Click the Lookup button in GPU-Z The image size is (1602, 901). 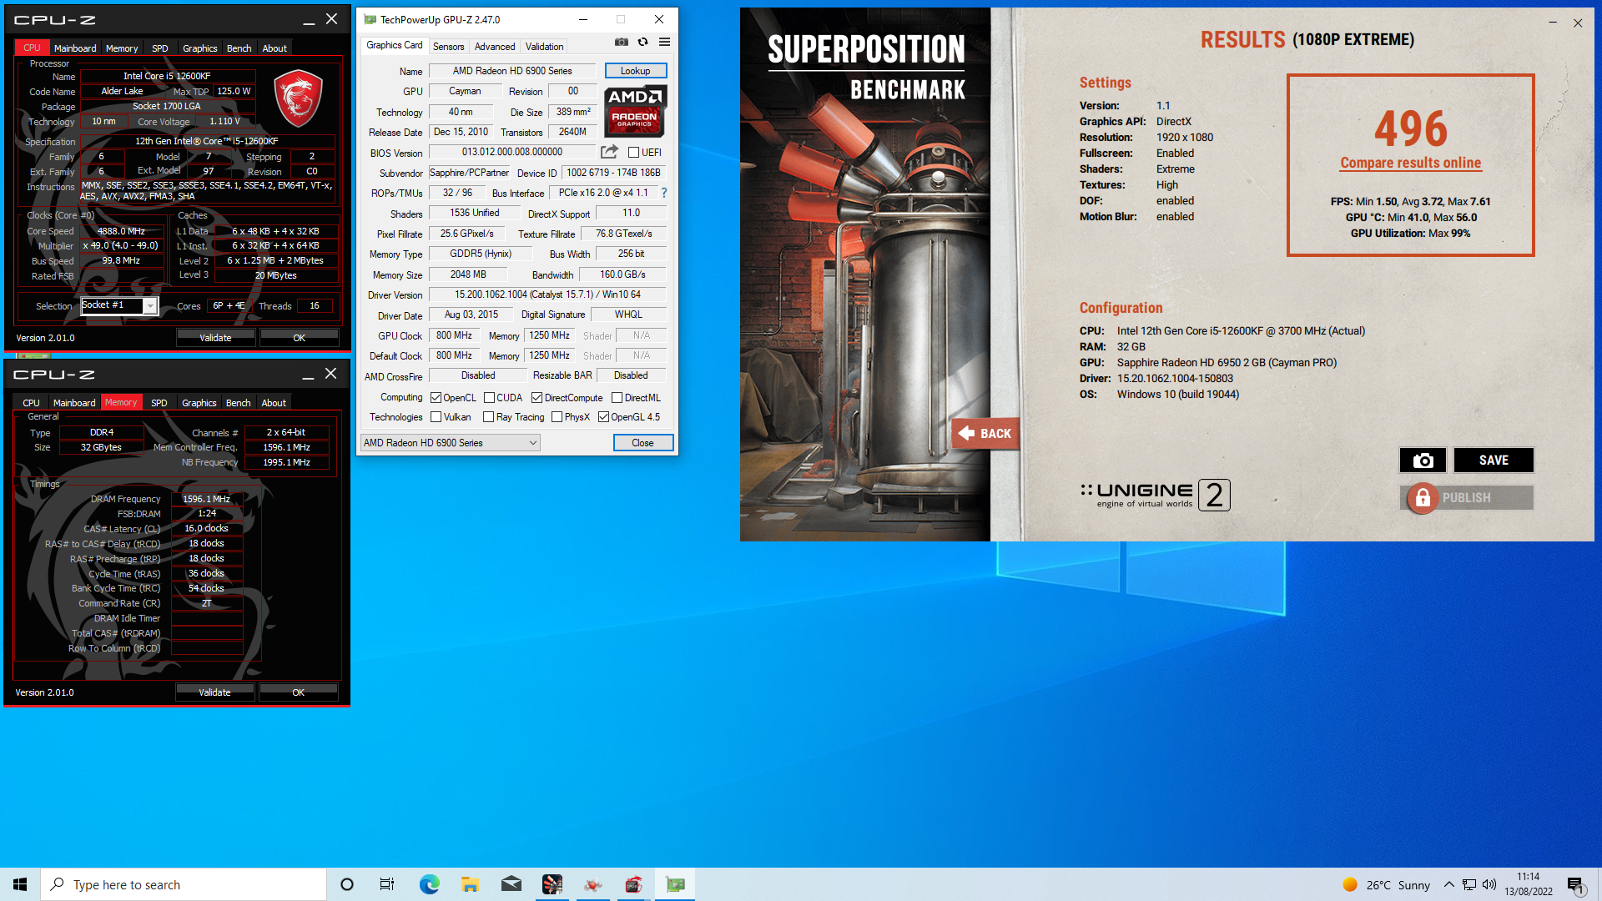636,71
